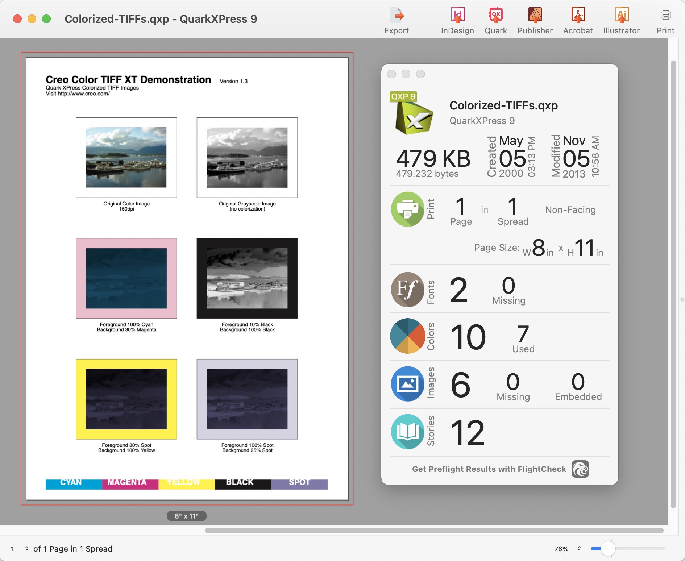Screen dimensions: 685x561
Task: Click the vertical scrollbar
Action: click(673, 284)
